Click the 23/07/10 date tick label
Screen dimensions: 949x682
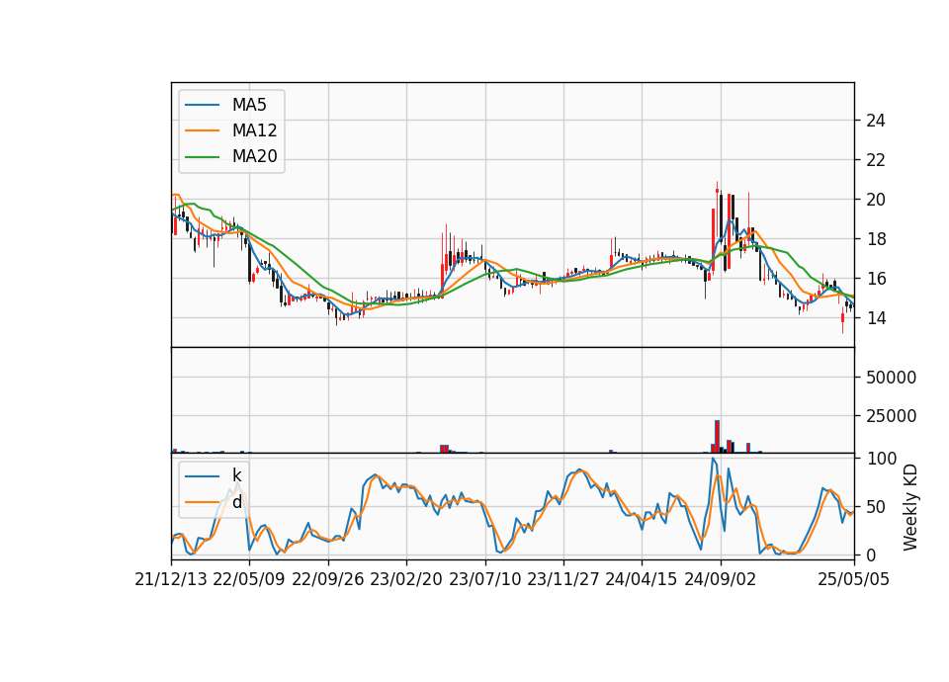(484, 579)
